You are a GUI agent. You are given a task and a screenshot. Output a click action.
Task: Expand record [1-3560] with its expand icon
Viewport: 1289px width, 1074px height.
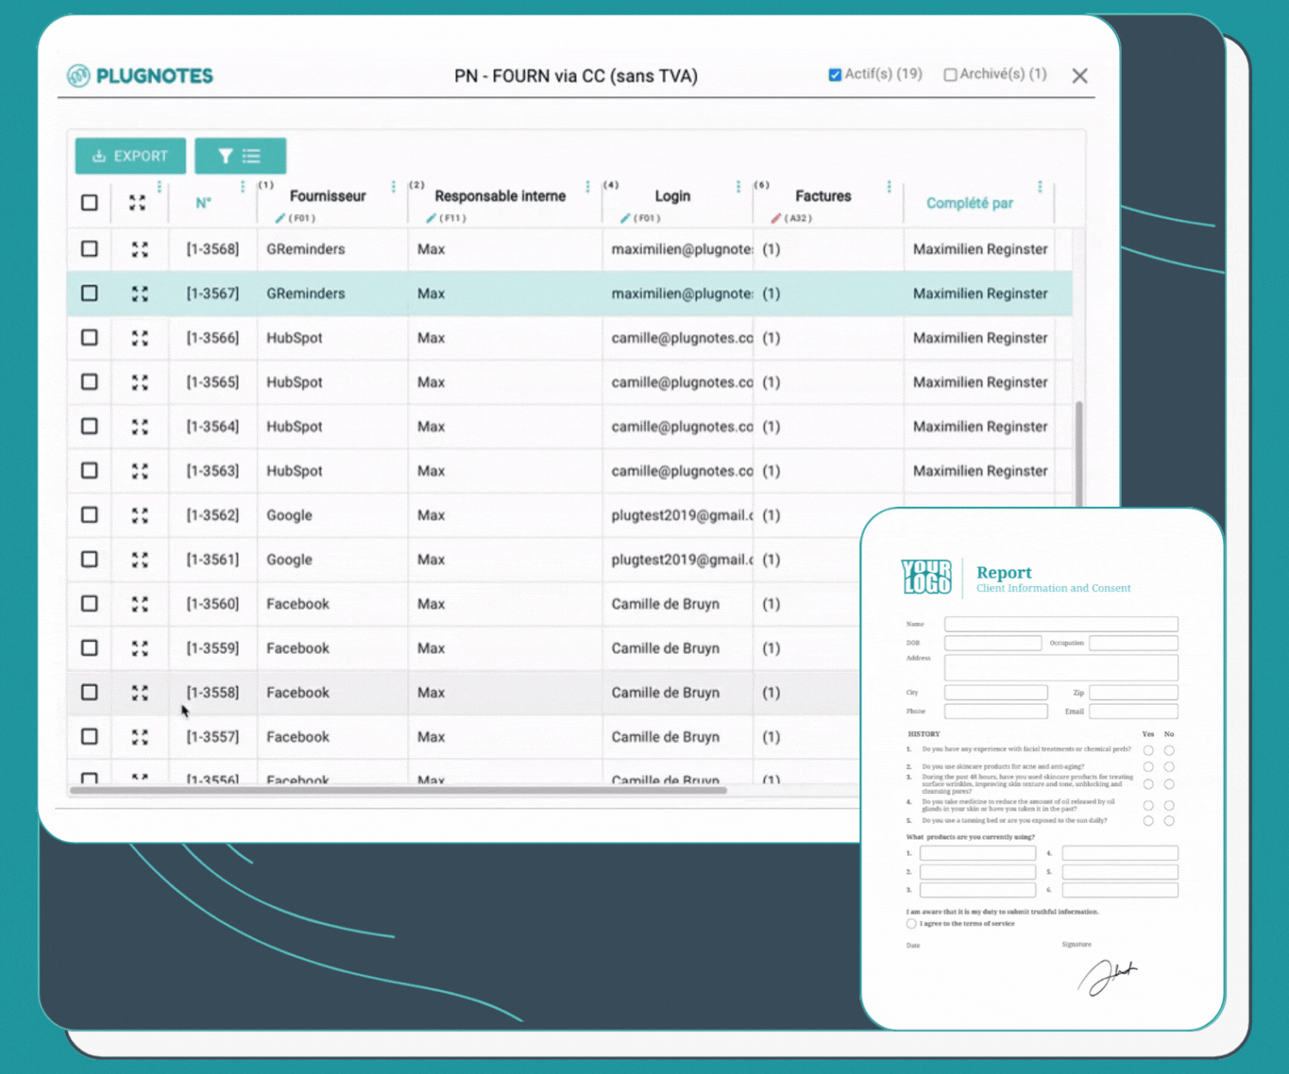(138, 603)
